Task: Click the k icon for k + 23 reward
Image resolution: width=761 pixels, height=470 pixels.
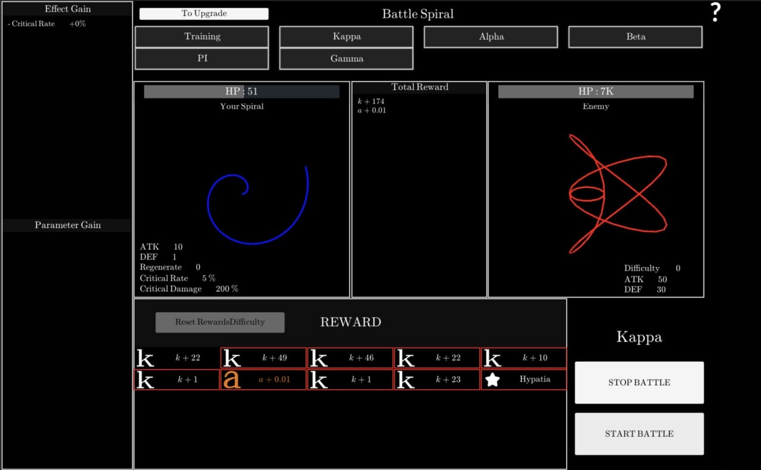Action: pos(405,380)
